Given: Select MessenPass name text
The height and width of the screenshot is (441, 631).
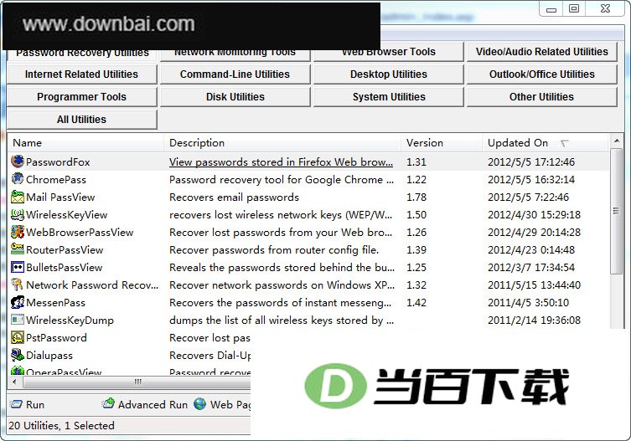Looking at the screenshot, I should point(56,303).
